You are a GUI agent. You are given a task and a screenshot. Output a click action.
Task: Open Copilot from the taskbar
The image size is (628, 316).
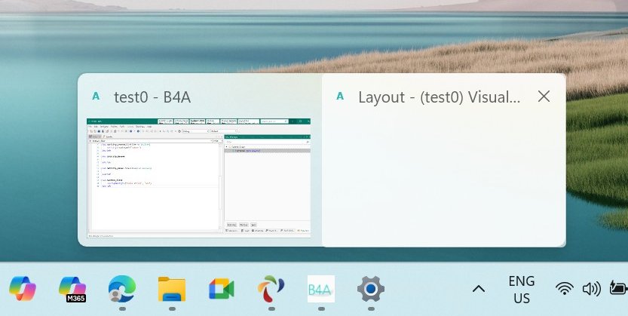pos(23,289)
